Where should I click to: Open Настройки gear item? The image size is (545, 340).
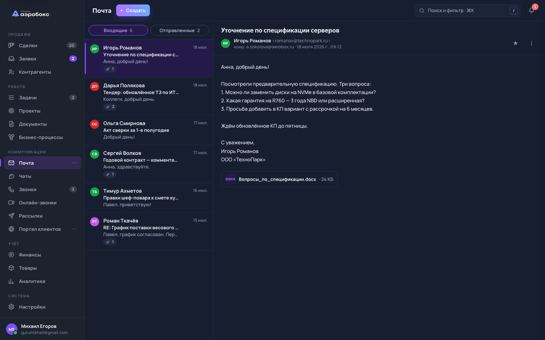click(x=42, y=307)
